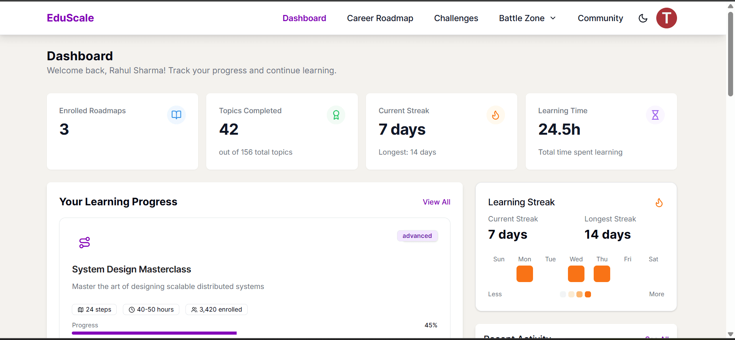The height and width of the screenshot is (340, 735).
Task: Click the Learning Time hourglass icon
Action: coord(655,115)
